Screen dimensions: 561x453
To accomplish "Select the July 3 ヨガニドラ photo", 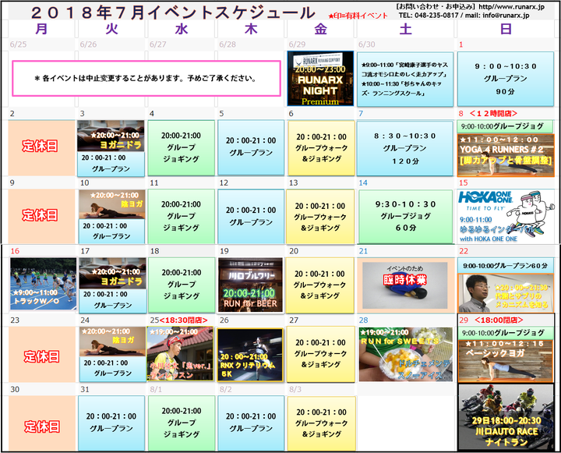I will [111, 136].
